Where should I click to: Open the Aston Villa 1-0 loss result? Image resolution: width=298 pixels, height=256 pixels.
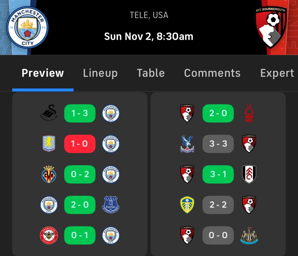(80, 144)
